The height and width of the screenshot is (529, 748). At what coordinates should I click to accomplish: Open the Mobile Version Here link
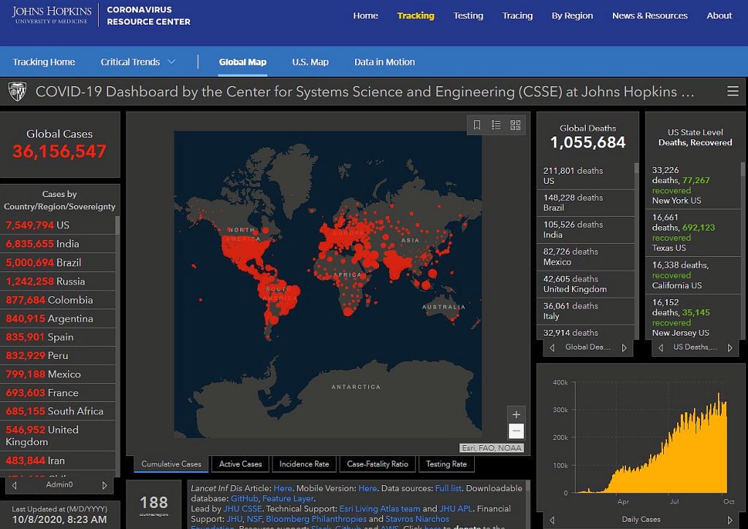tap(367, 488)
